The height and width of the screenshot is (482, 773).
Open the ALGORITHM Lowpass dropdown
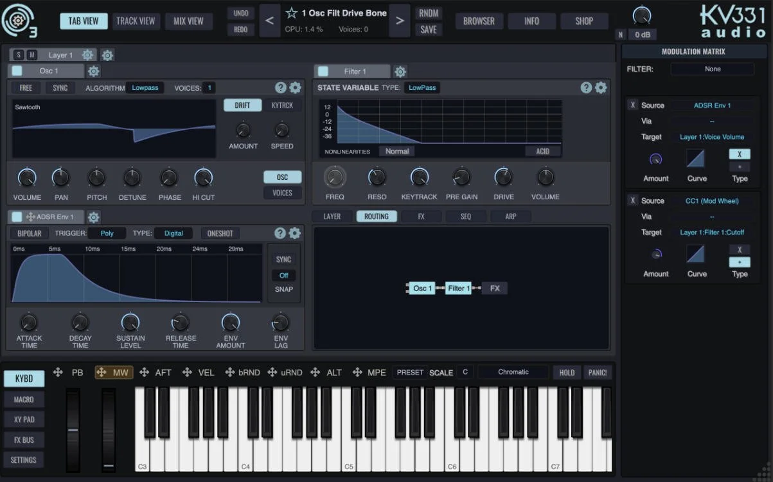[145, 87]
